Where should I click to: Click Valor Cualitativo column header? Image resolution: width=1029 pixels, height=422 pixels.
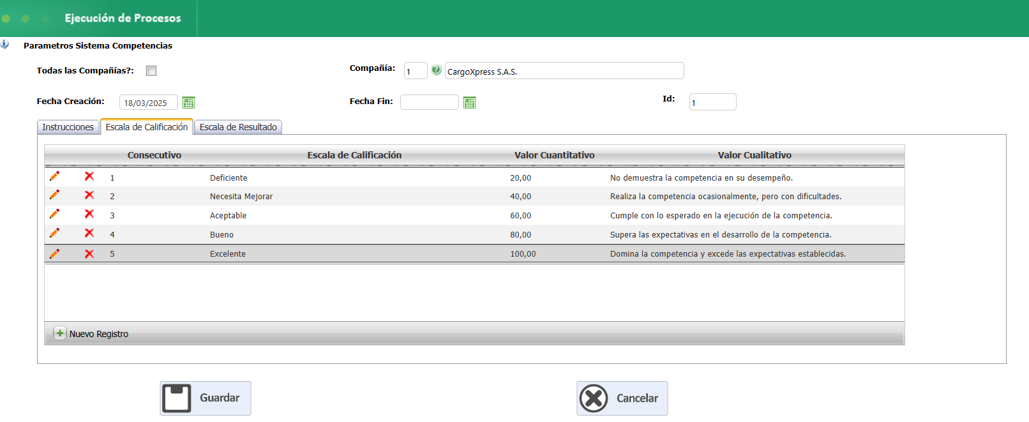tap(755, 155)
